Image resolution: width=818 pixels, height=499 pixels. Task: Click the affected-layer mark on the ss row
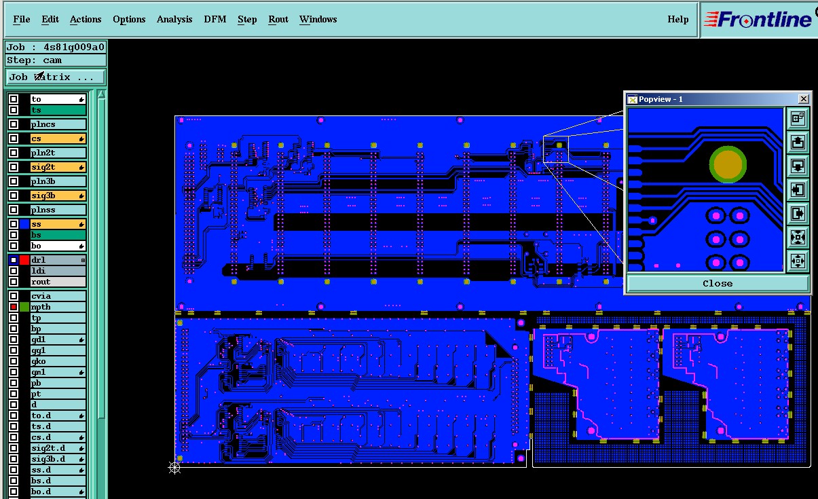coord(81,225)
